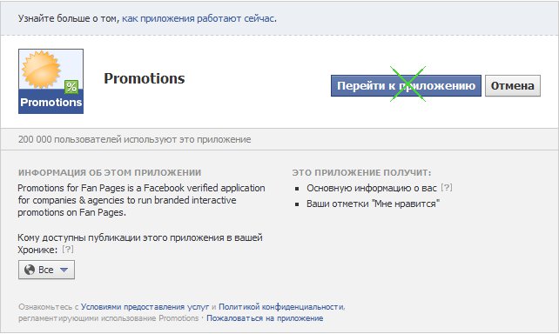Click the Promotions app logo thumbnail
The height and width of the screenshot is (334, 559).
(x=51, y=82)
